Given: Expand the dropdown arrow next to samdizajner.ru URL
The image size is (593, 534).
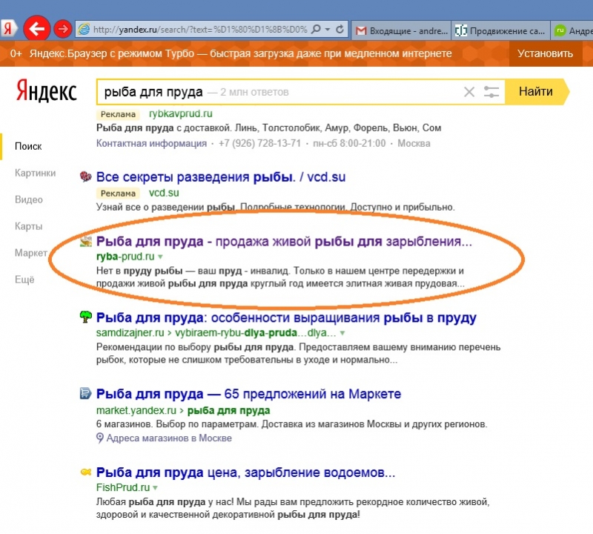Looking at the screenshot, I should tap(342, 333).
